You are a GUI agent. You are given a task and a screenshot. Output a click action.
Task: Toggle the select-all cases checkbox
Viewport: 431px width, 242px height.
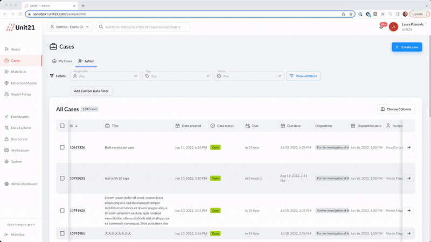coord(62,126)
